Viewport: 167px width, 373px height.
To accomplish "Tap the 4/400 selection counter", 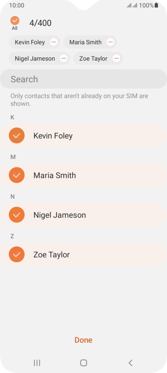I will click(40, 23).
